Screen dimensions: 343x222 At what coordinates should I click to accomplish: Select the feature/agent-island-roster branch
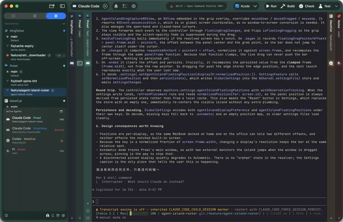(x=35, y=92)
